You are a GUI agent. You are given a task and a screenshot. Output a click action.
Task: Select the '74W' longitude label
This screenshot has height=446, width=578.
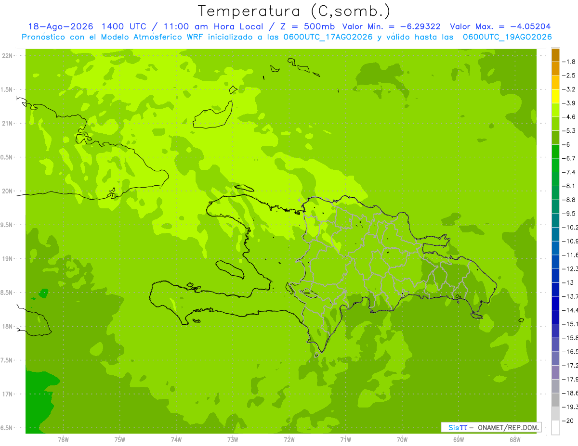click(176, 439)
